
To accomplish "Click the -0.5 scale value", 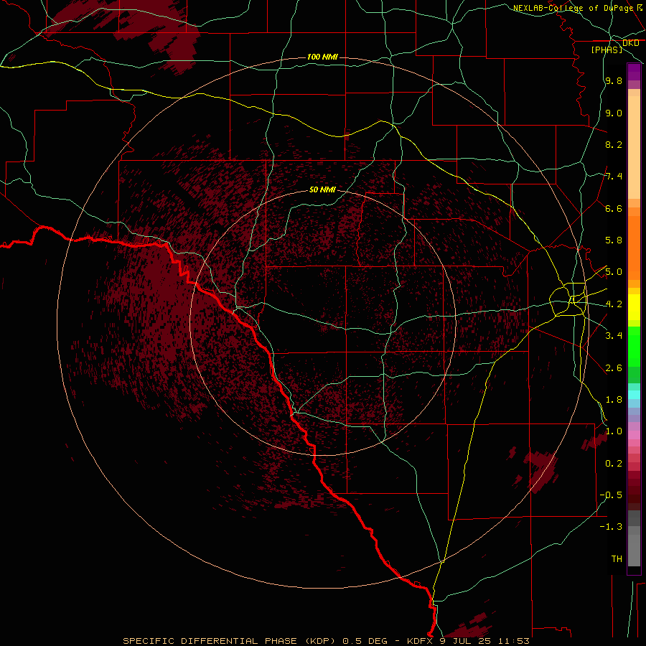I will tap(611, 495).
